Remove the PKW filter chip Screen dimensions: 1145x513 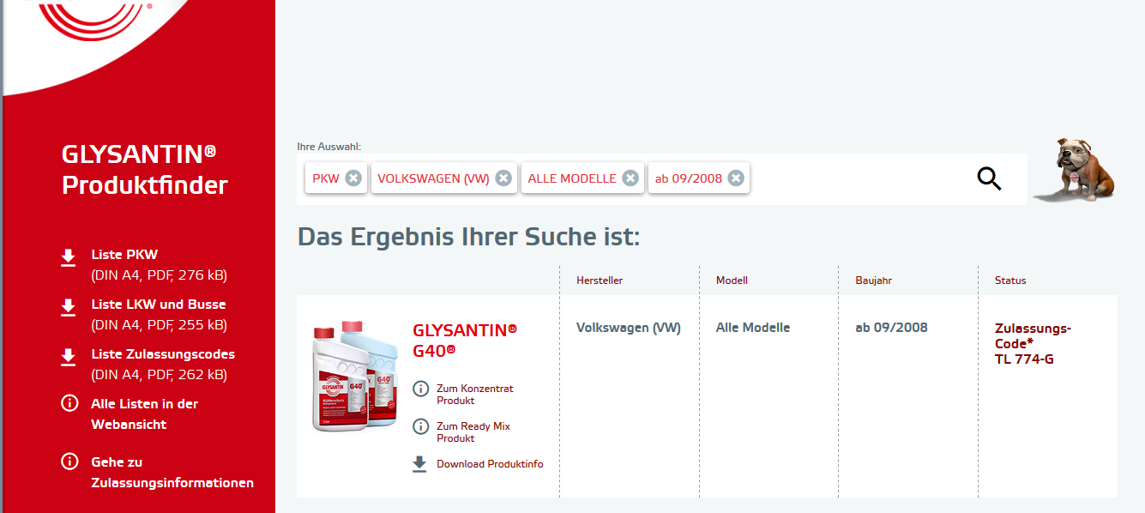pyautogui.click(x=353, y=178)
